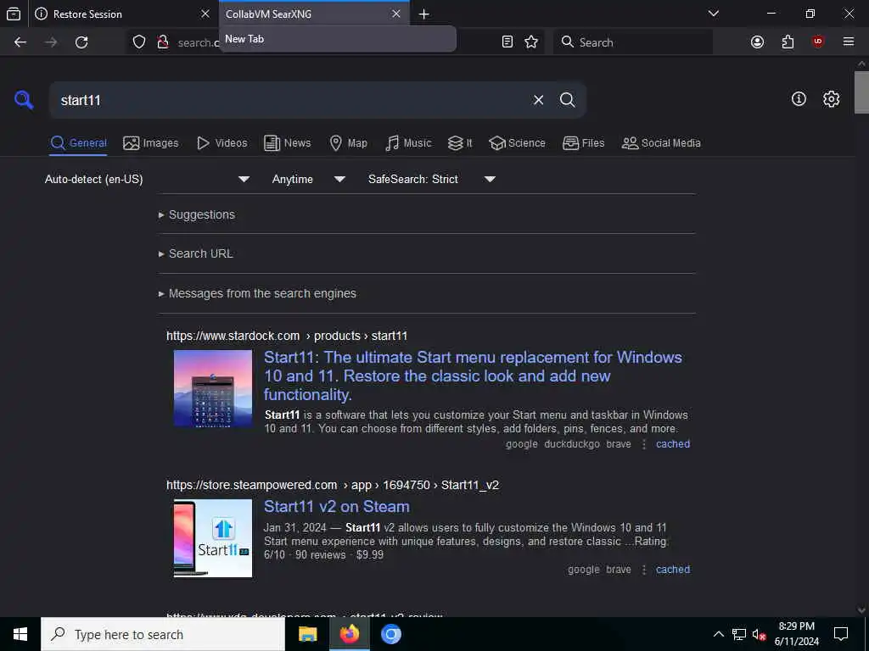Open the Extensions puzzle icon
The image size is (869, 651).
(x=788, y=42)
